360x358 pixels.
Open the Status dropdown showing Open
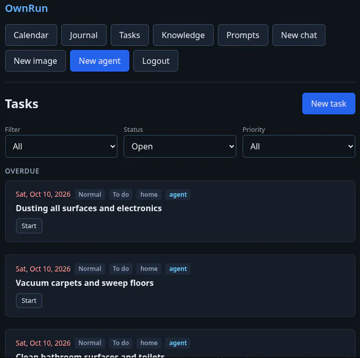tap(180, 146)
